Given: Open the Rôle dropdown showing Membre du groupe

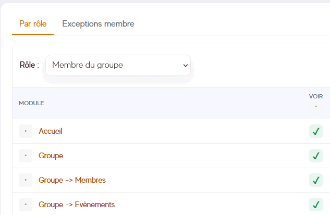Looking at the screenshot, I should click(x=118, y=65).
